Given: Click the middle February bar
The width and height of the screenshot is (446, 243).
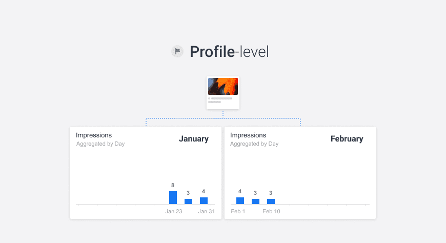Looking at the screenshot, I should [x=255, y=201].
